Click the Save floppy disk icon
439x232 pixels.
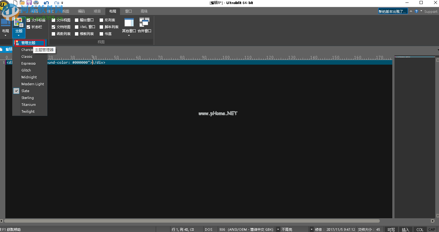29,3
